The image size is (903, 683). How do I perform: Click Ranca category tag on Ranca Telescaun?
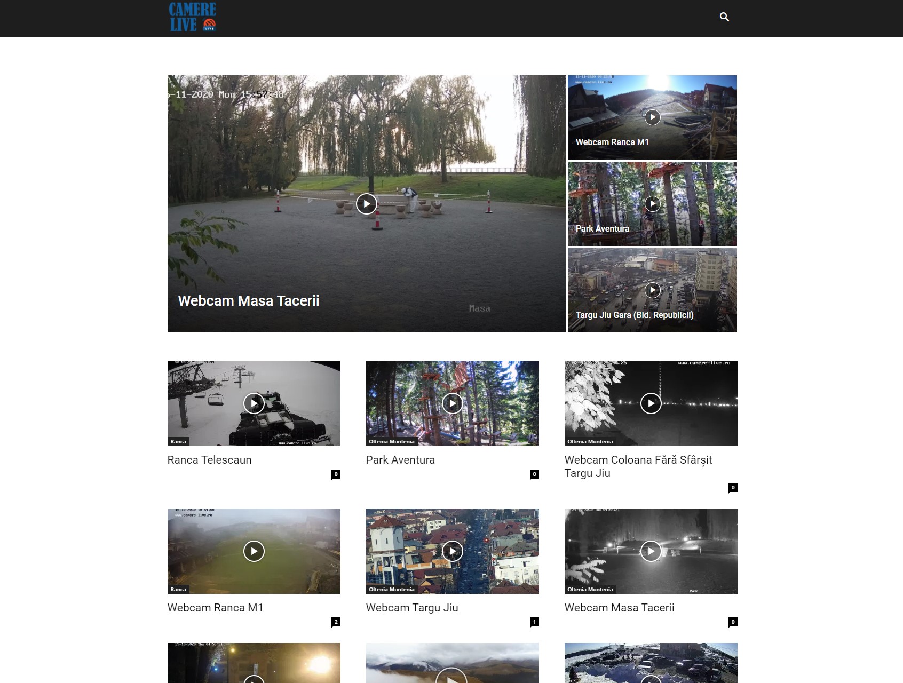pos(178,442)
